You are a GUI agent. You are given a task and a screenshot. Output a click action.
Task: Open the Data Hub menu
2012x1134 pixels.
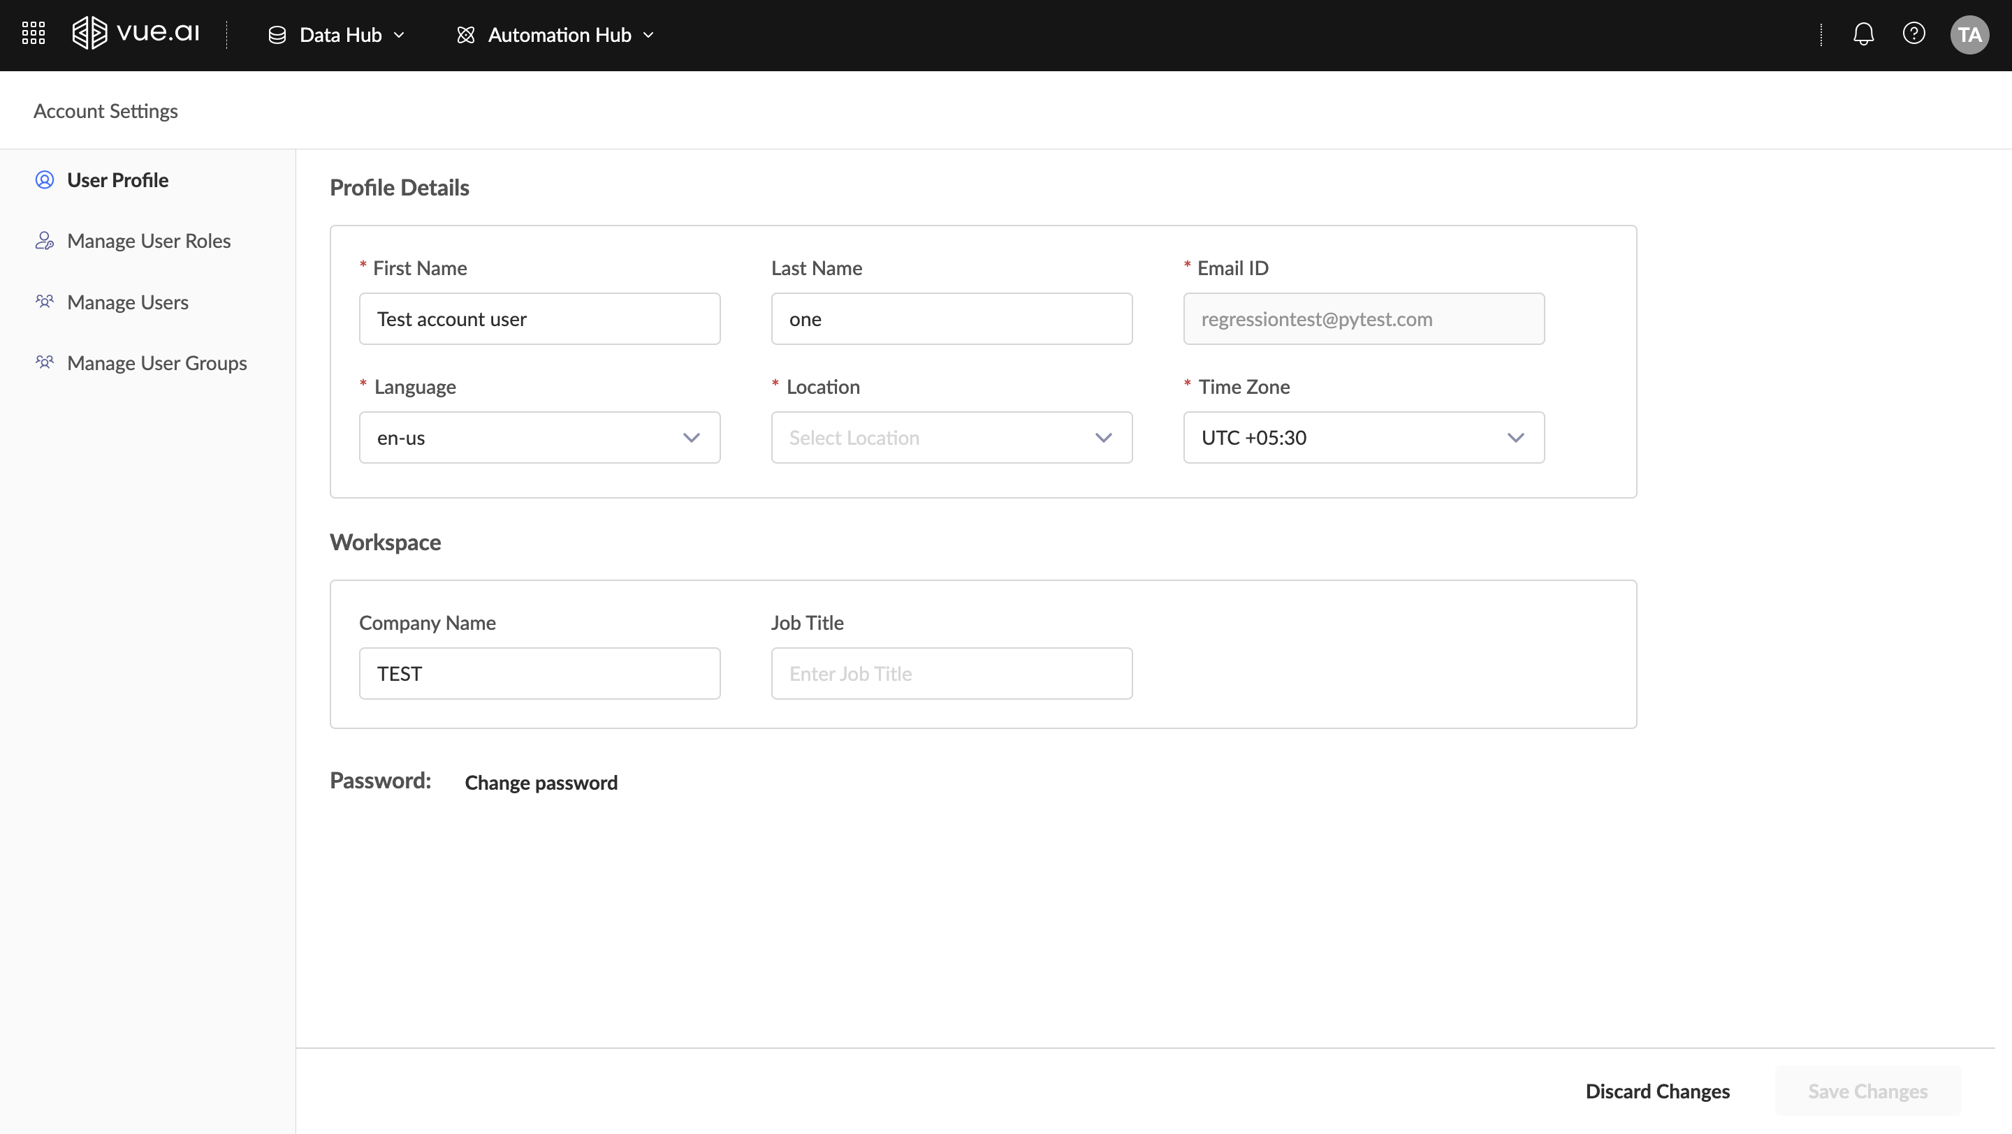[337, 35]
